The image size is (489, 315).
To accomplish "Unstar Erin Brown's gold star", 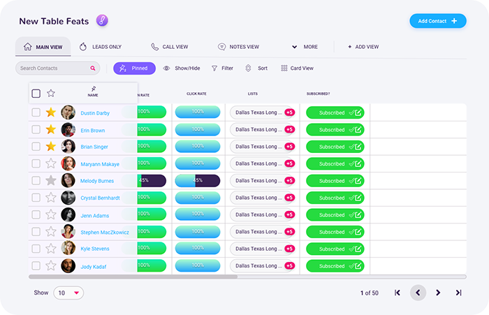I will tap(51, 129).
